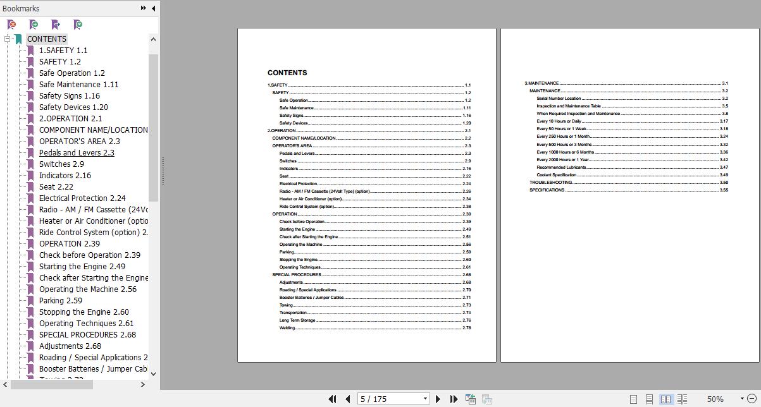Open the Seat 2.22 bookmark
This screenshot has height=407, width=761.
click(56, 187)
